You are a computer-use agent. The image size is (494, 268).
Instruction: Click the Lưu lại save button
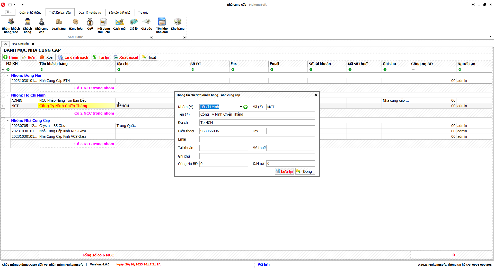284,171
